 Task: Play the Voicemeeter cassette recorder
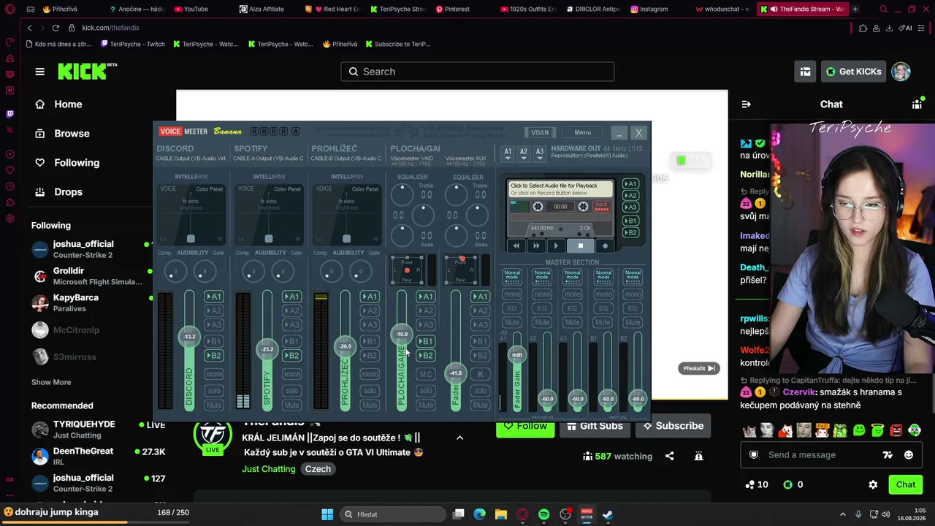click(556, 246)
